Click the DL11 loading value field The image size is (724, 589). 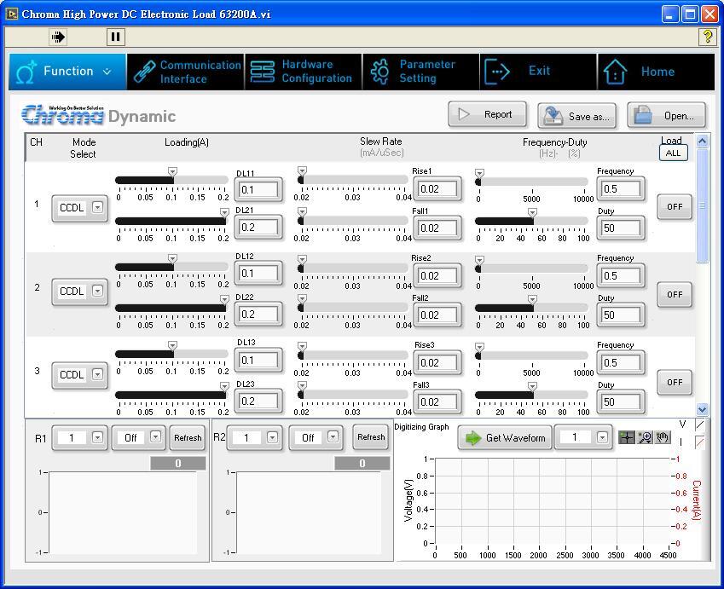coord(258,190)
